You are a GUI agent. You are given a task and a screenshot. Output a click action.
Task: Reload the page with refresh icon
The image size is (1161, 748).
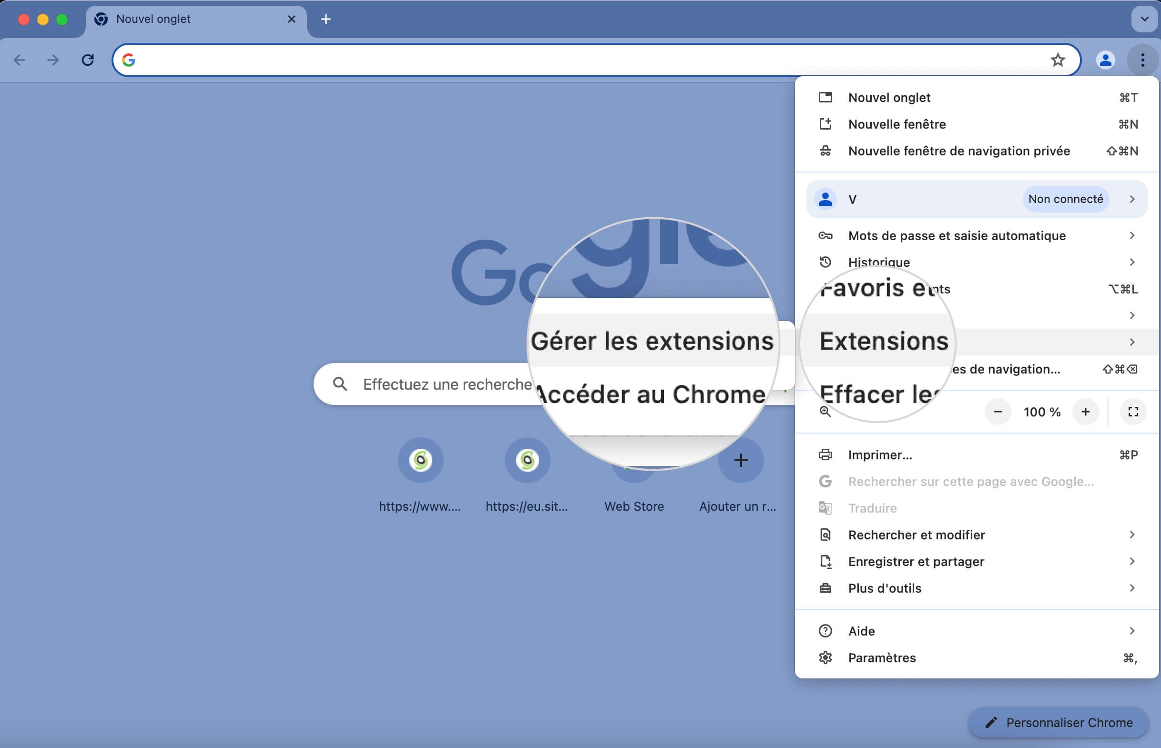pos(88,60)
